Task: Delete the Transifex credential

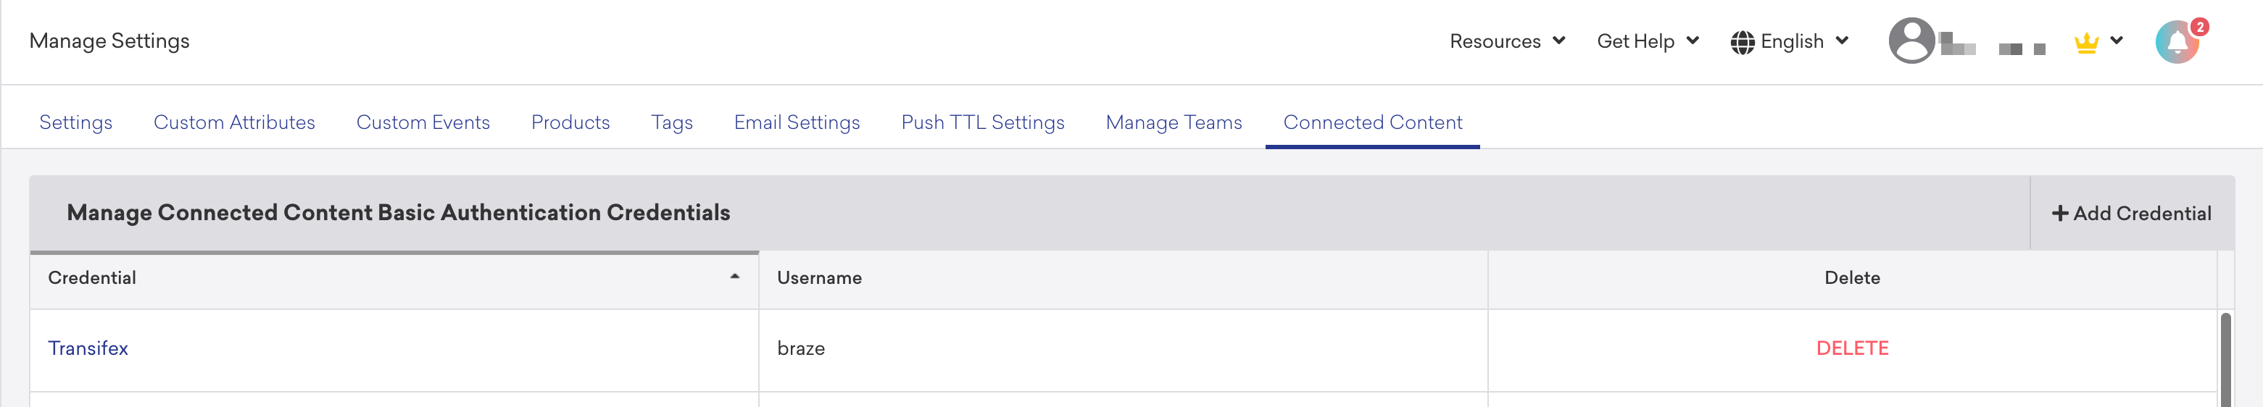Action: pyautogui.click(x=1852, y=348)
